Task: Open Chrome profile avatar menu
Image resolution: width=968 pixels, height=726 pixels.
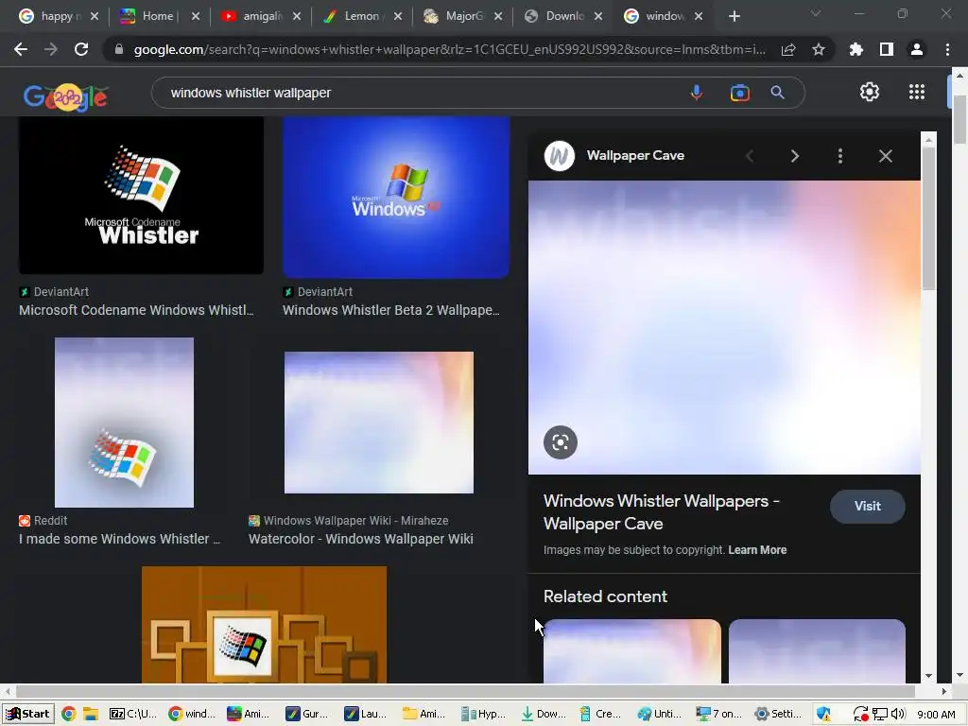Action: pos(917,49)
